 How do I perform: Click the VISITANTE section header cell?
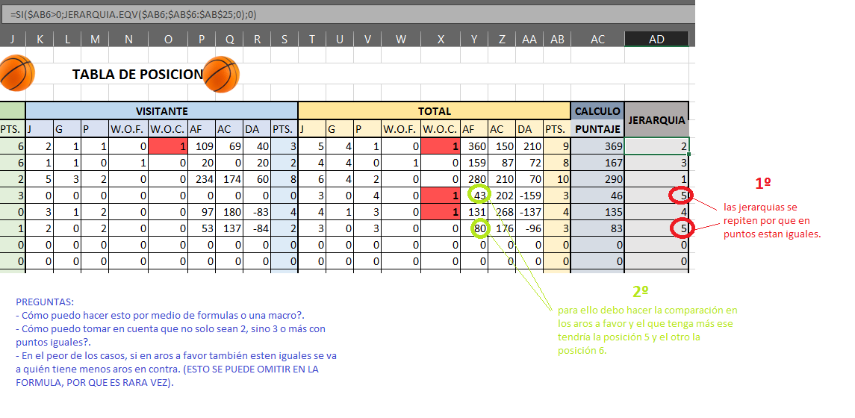161,111
